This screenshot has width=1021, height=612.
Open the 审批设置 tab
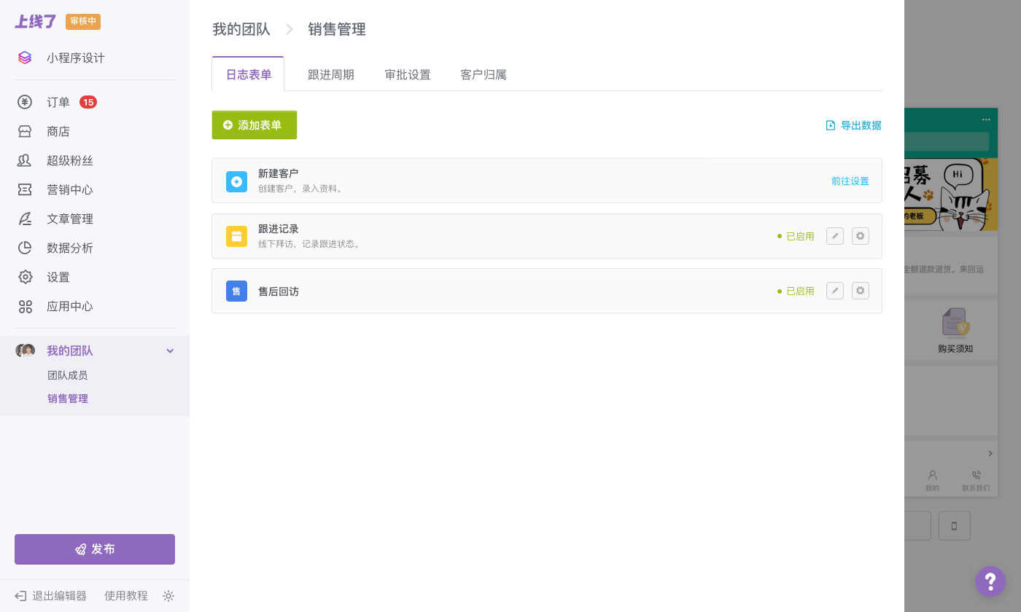(407, 74)
